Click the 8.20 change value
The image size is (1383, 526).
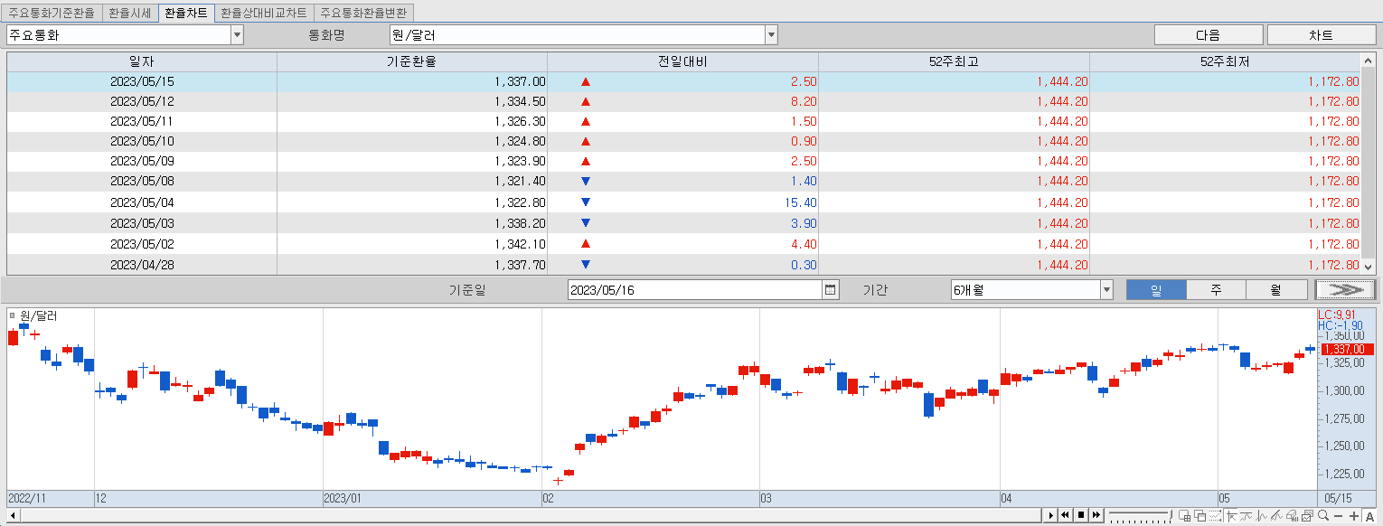[804, 101]
